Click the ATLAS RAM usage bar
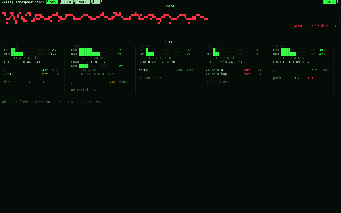Image resolution: width=341 pixels, height=213 pixels. [163, 54]
